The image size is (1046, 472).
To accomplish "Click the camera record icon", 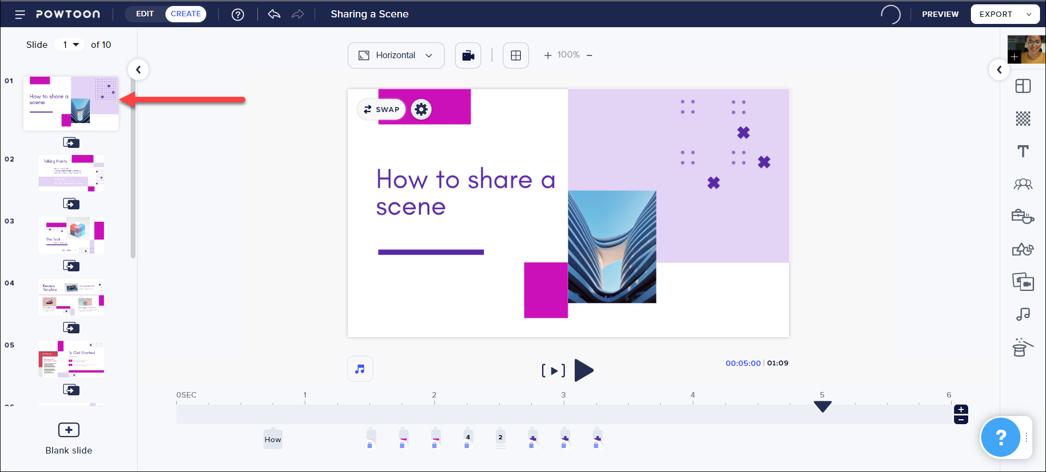I will click(x=468, y=55).
